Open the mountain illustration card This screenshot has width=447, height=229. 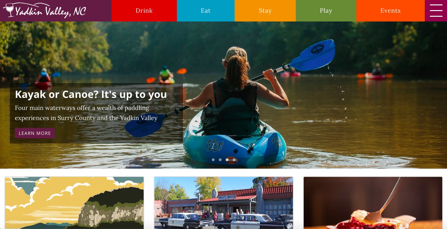point(74,203)
